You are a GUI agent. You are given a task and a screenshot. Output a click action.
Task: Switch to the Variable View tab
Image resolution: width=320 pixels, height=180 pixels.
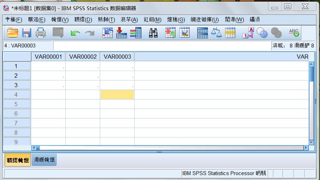pos(44,160)
